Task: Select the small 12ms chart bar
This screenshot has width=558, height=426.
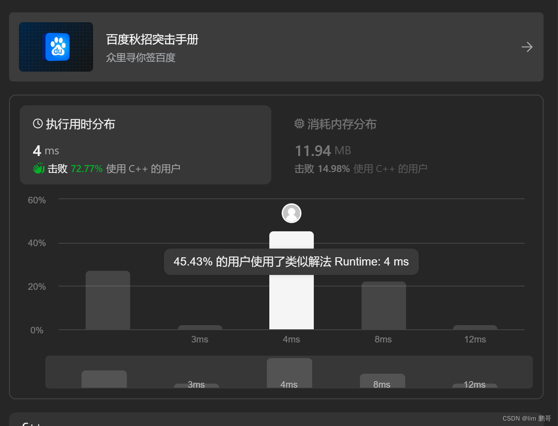Action: (475, 328)
